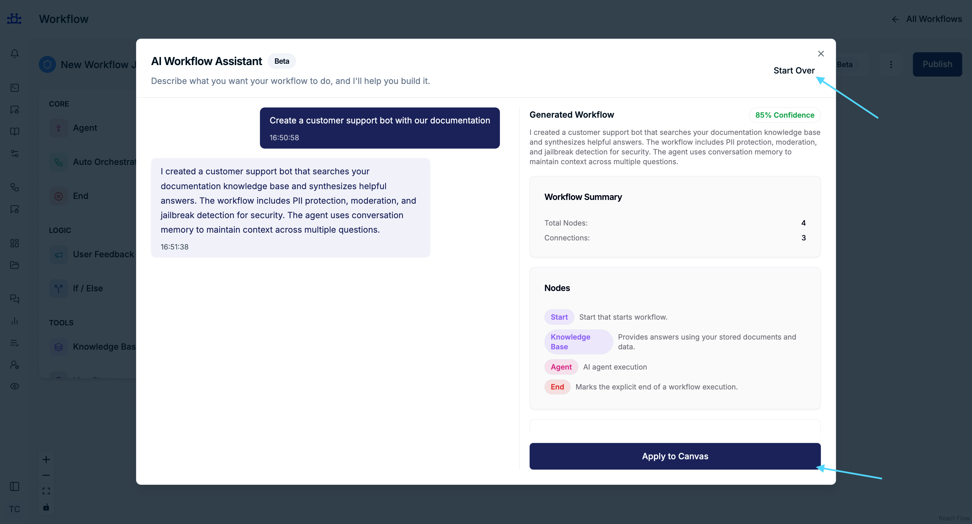
Task: Select the Agent node in Core list
Action: coord(84,128)
